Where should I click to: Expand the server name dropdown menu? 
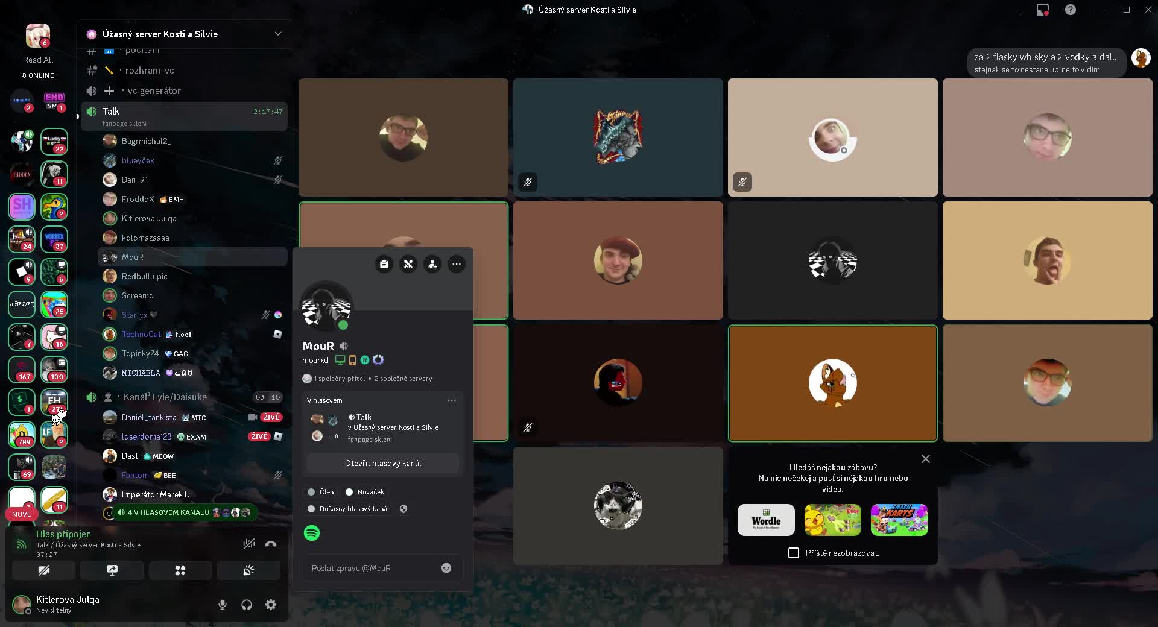pos(277,34)
